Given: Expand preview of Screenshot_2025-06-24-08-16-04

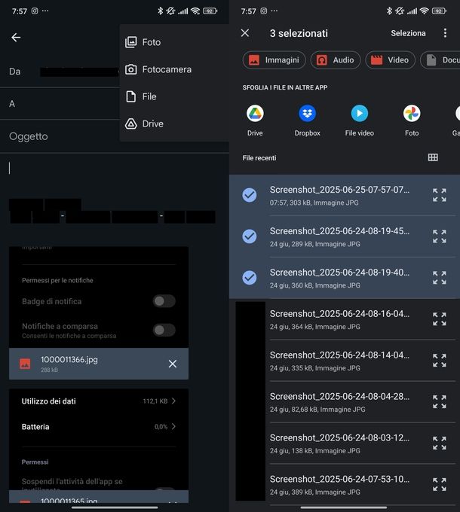Looking at the screenshot, I should [440, 319].
